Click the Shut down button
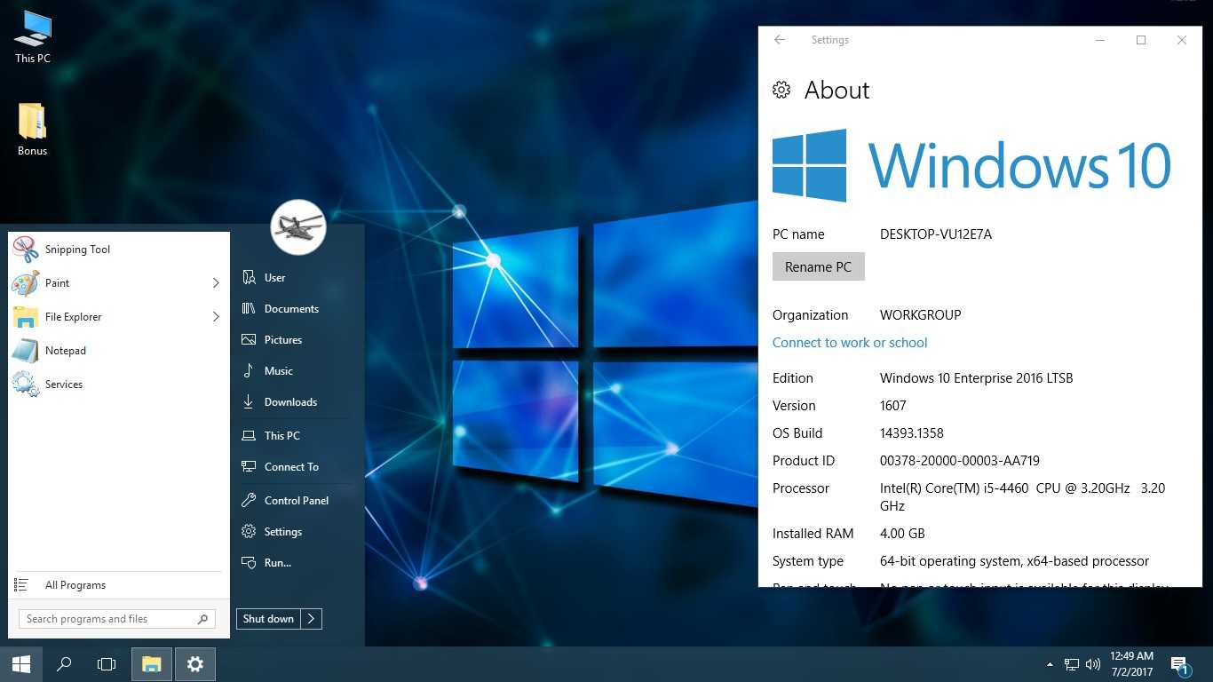Viewport: 1213px width, 682px height. [x=268, y=619]
